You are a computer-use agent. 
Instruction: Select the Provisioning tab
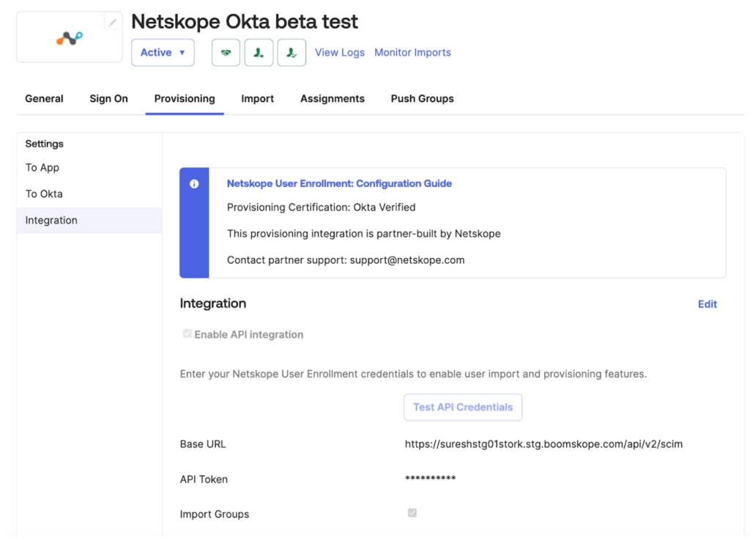(185, 99)
